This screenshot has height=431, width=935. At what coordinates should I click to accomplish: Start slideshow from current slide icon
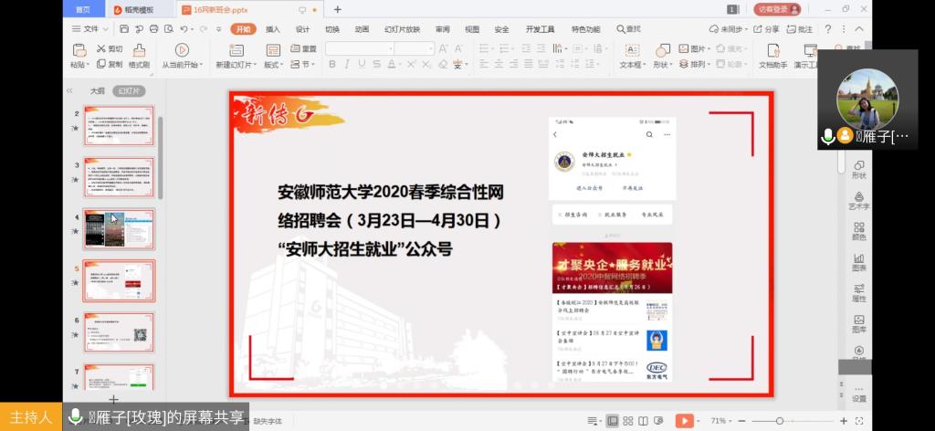pos(182,50)
